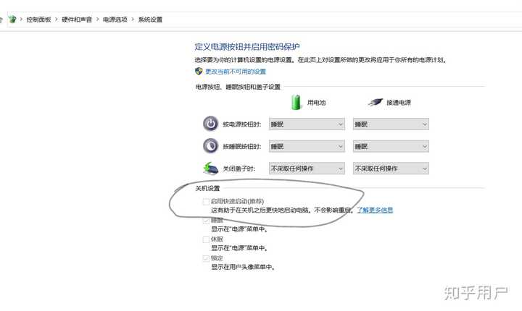Click 更改当前不可用的设置 link
The height and width of the screenshot is (311, 522).
(236, 72)
